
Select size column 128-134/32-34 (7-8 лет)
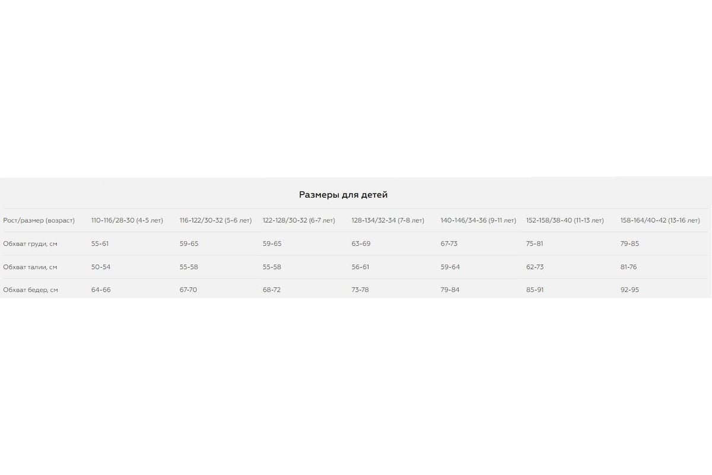pyautogui.click(x=387, y=220)
